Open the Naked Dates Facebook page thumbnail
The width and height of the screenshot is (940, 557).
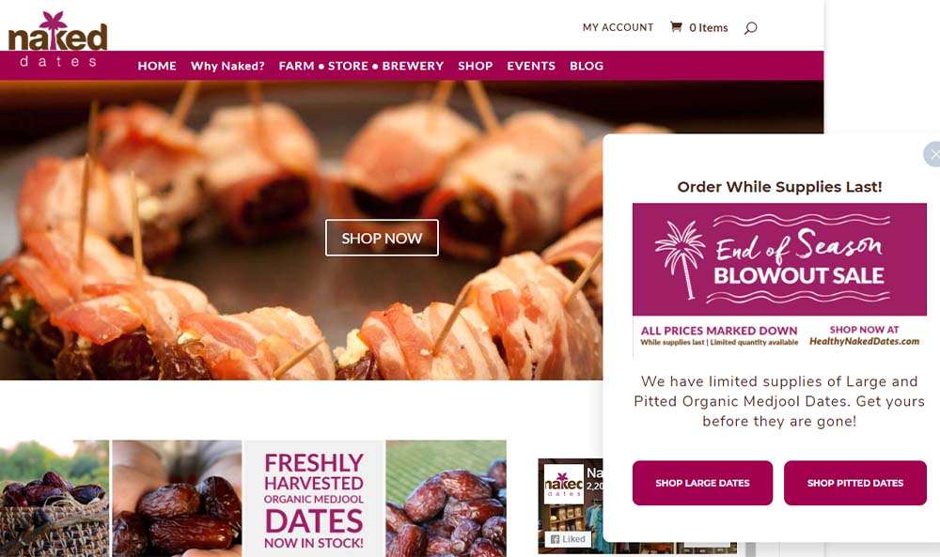pos(563,484)
